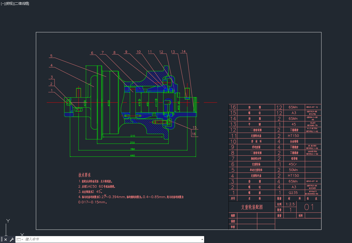Select HT150 in row 11 of parts list
Viewport: 352px width, 243px height.
click(293, 136)
